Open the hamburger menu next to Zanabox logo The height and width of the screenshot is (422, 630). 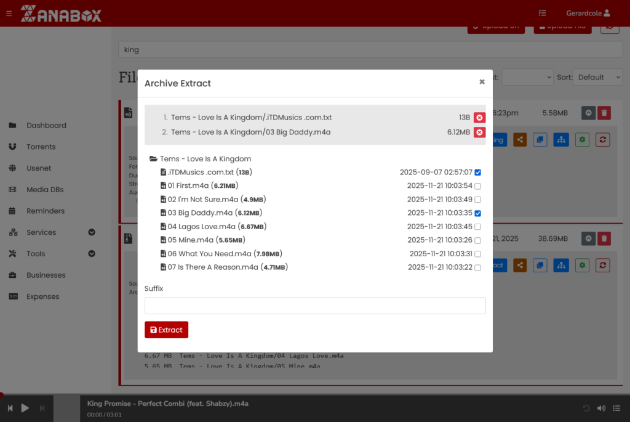pyautogui.click(x=9, y=13)
